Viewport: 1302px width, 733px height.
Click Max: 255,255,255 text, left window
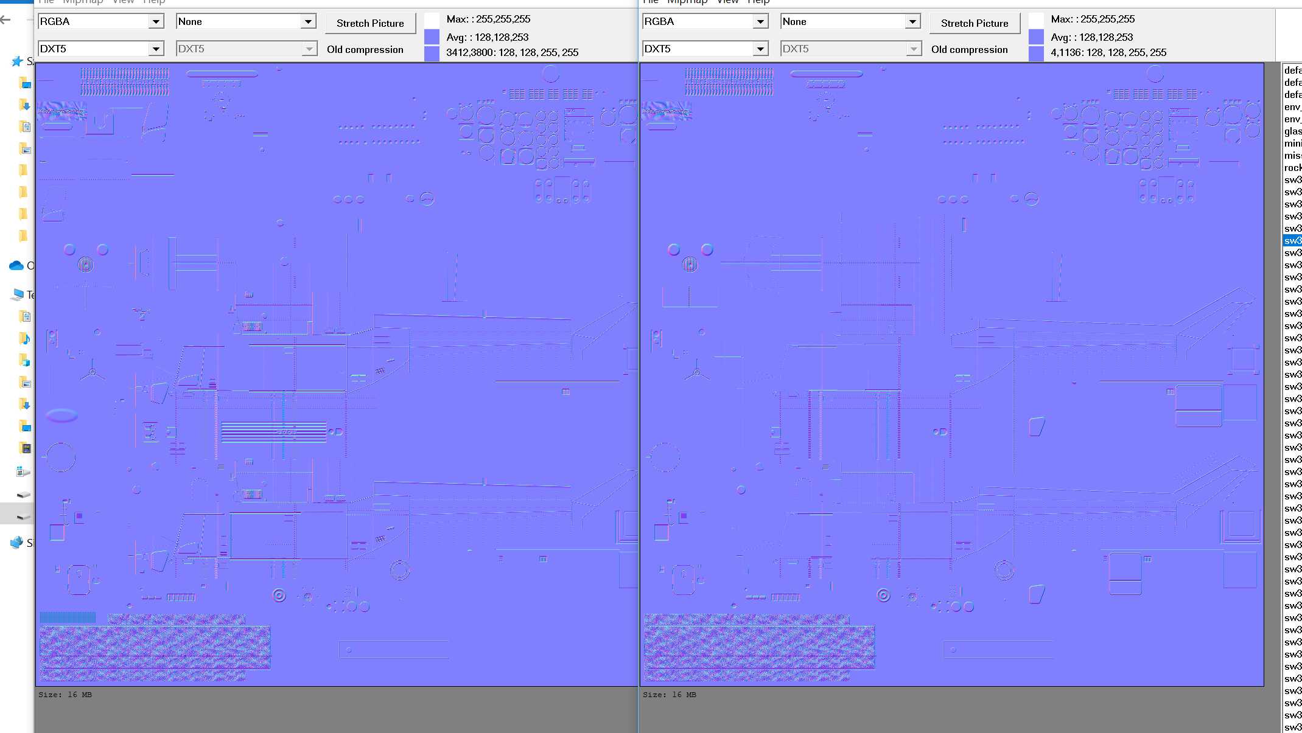[488, 19]
